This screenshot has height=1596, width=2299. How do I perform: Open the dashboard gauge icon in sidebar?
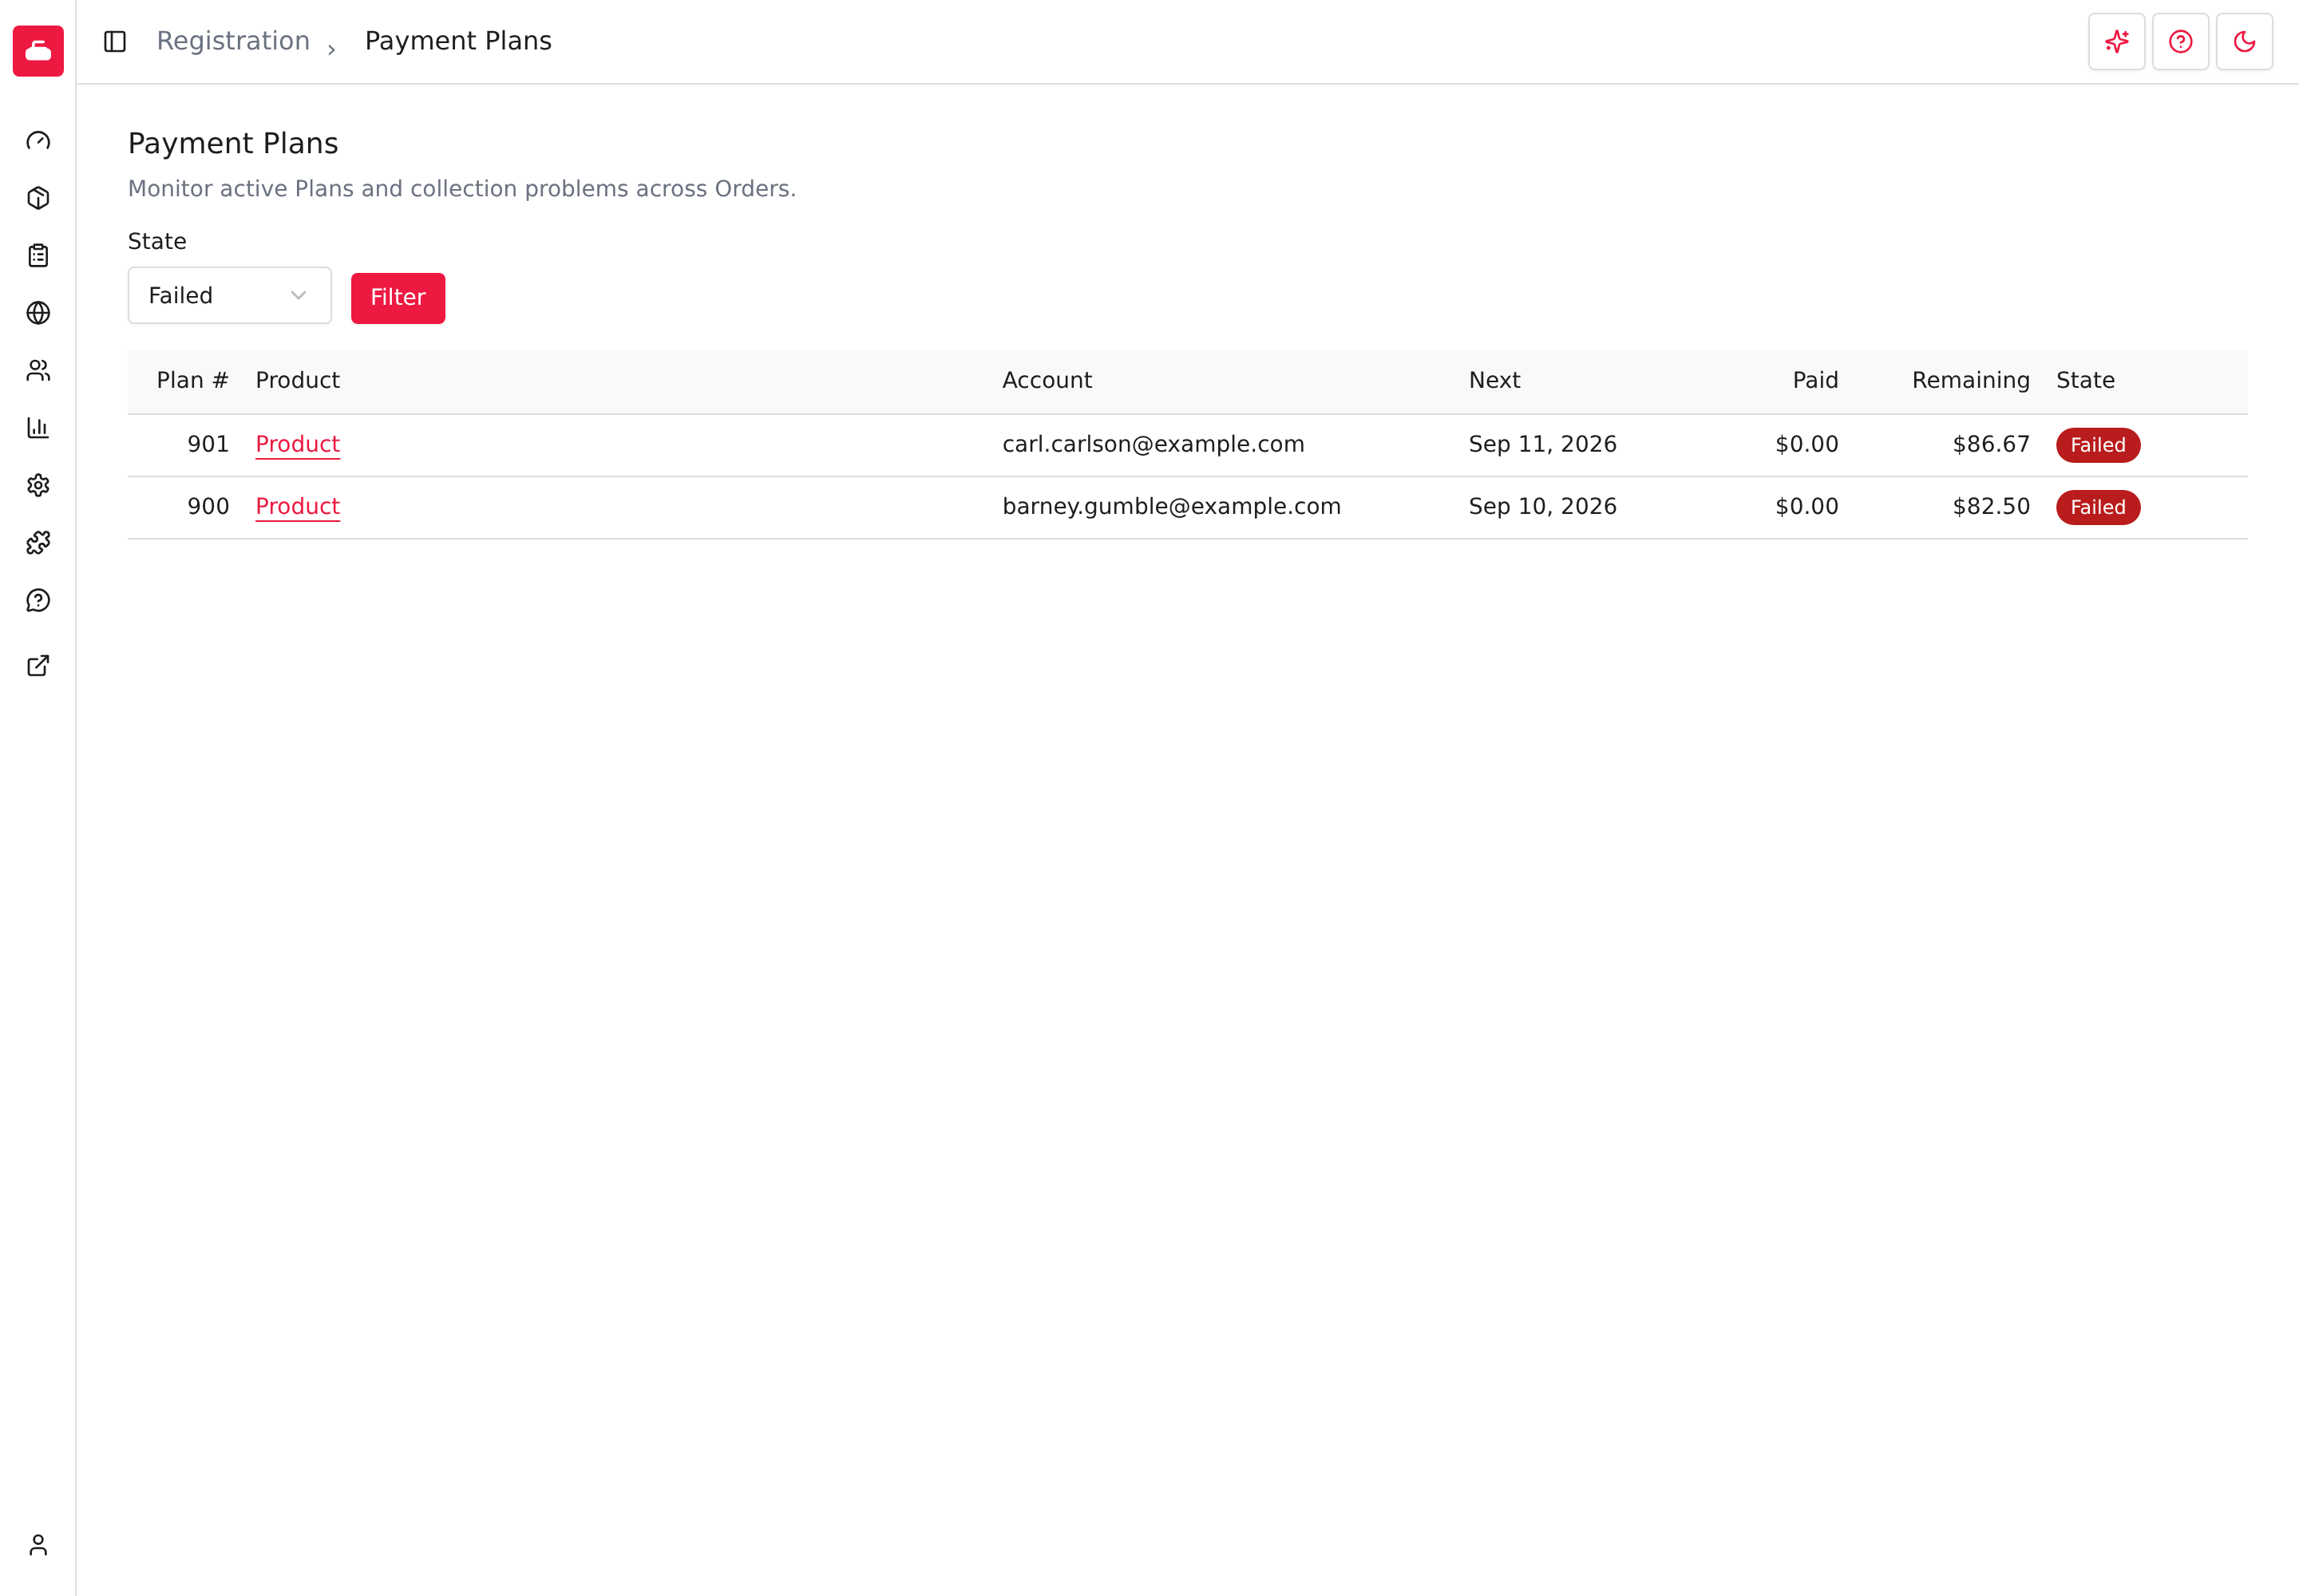[x=38, y=141]
